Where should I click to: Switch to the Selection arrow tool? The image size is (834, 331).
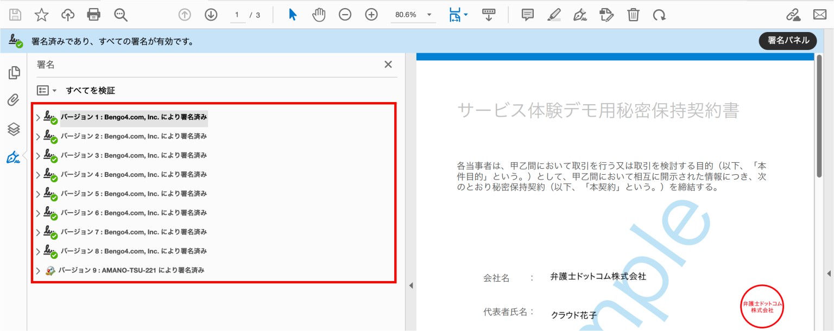click(292, 15)
